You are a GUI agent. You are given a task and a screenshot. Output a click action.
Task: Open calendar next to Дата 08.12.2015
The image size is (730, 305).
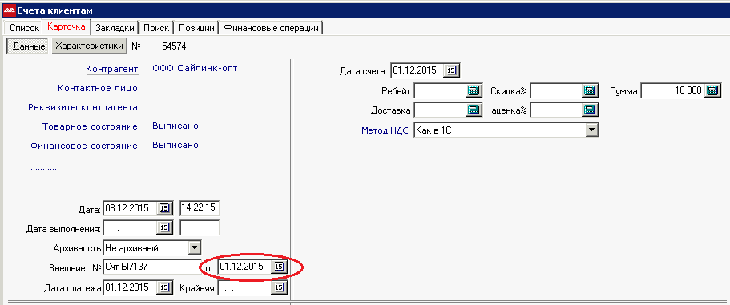coord(164,208)
